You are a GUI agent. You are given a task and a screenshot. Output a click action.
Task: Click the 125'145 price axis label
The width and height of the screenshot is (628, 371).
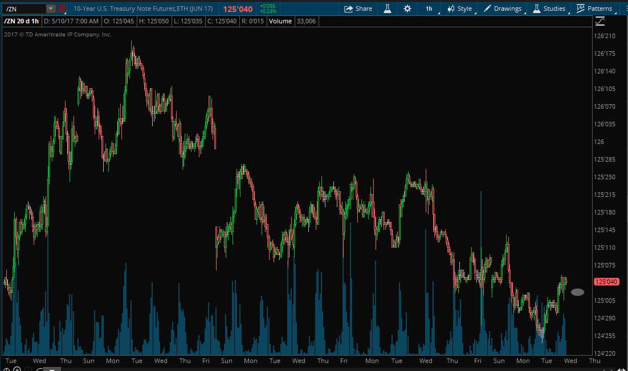click(605, 230)
